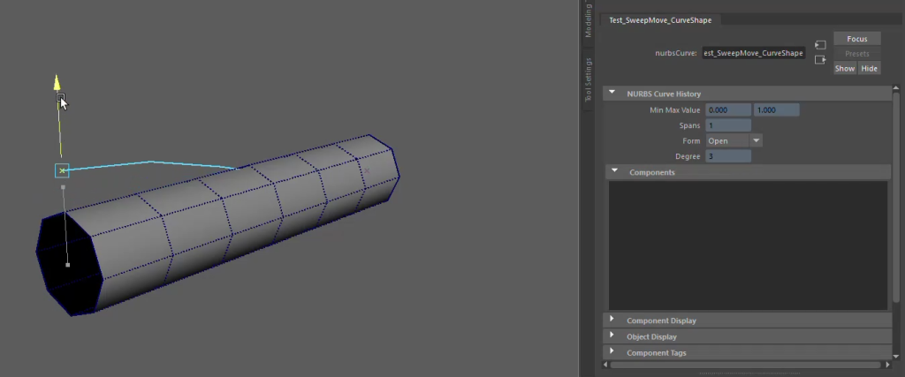Click the go to output connection icon

click(x=819, y=60)
